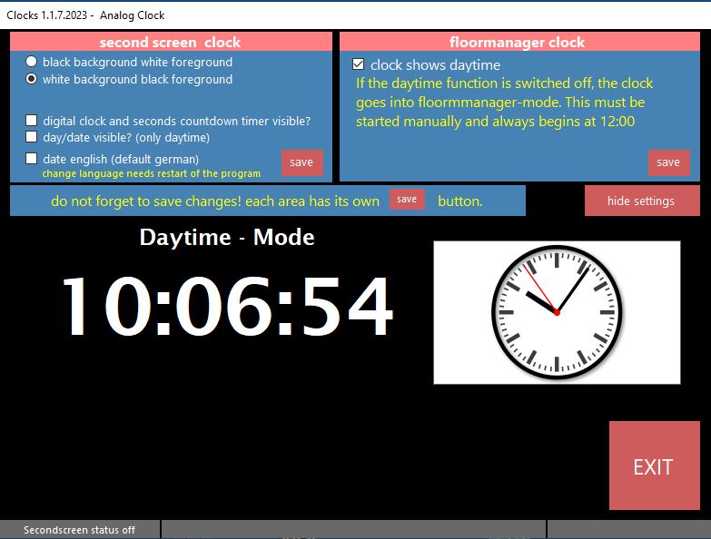Hide the settings panel
The height and width of the screenshot is (539, 711).
[x=641, y=201]
